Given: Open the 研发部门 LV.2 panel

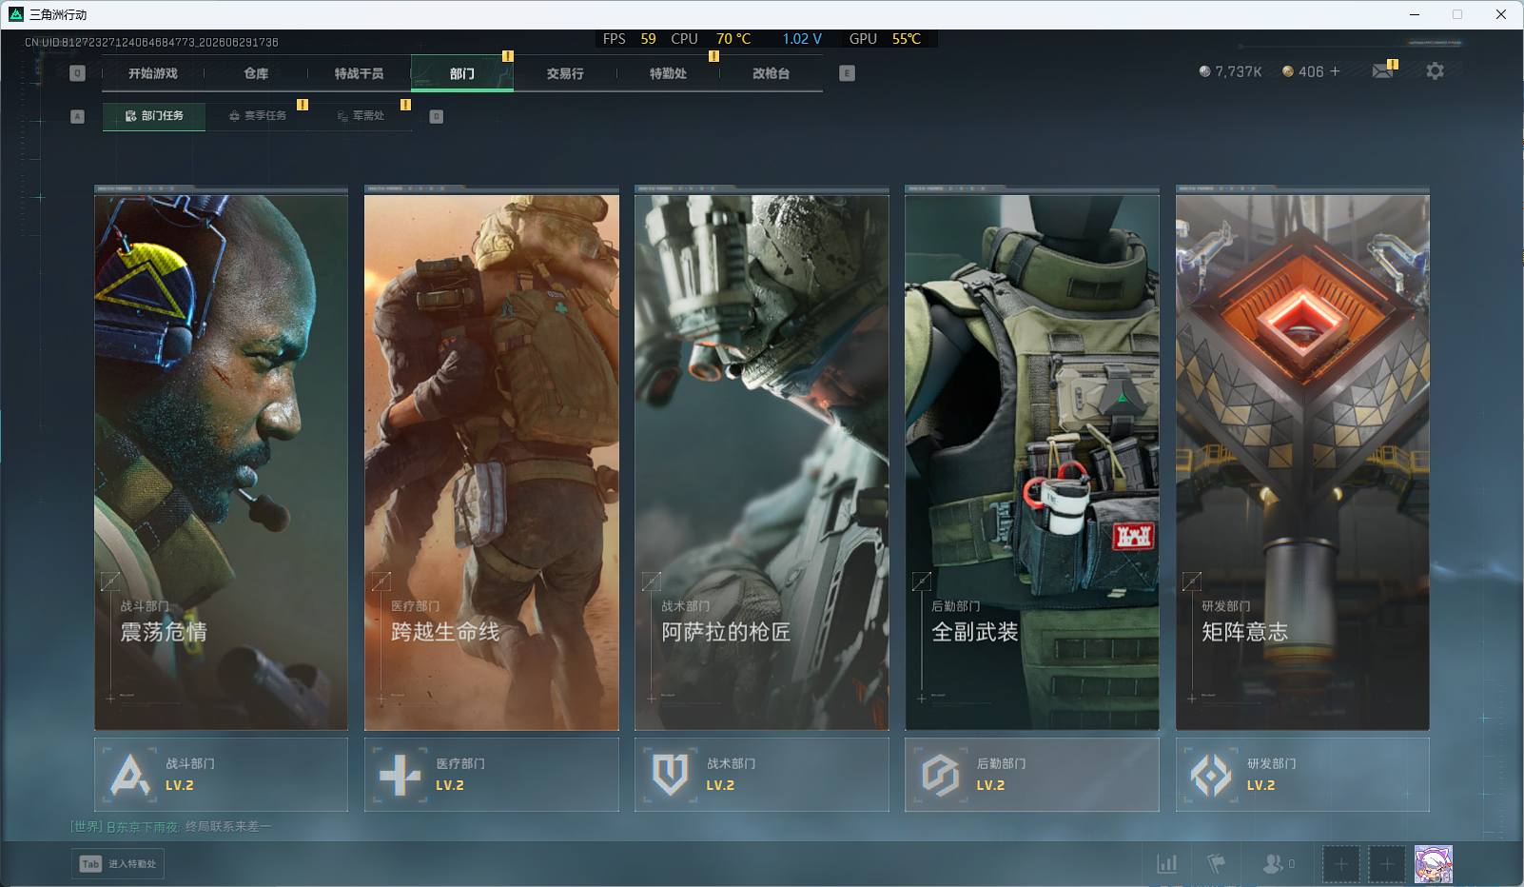Looking at the screenshot, I should pyautogui.click(x=1302, y=775).
